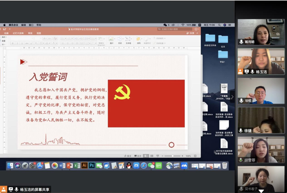Open System Preferences in the Dock
Viewport: 287px width, 193px height.
point(33,166)
